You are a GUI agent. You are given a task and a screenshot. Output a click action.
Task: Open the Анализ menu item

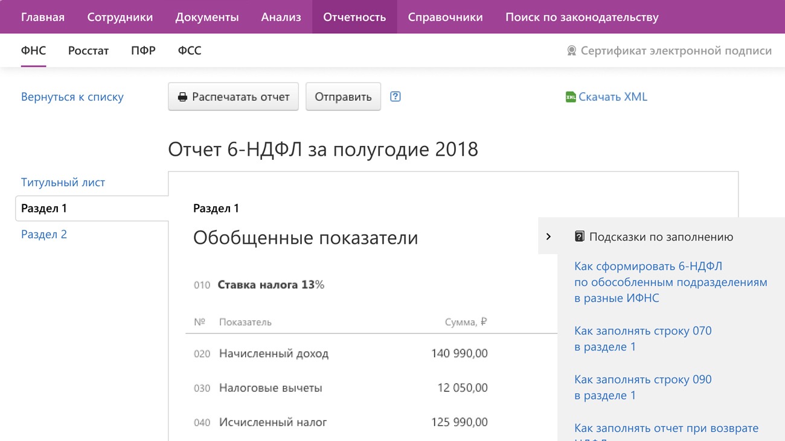(x=281, y=17)
